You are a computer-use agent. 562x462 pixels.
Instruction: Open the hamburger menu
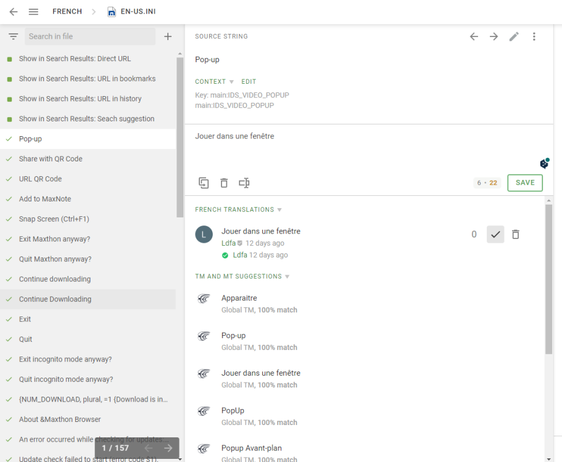pos(34,12)
